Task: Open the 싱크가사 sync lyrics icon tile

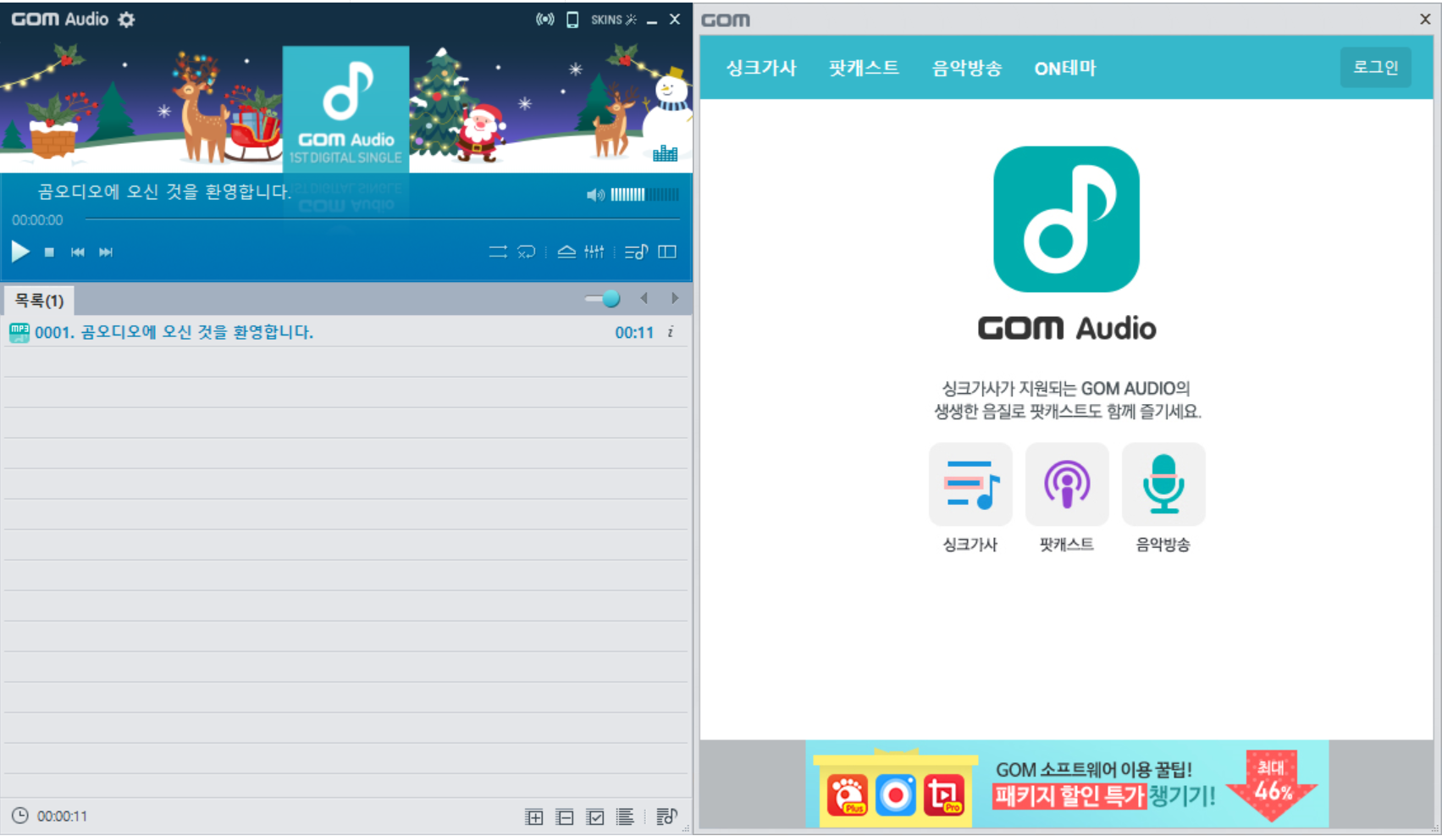Action: 970,484
